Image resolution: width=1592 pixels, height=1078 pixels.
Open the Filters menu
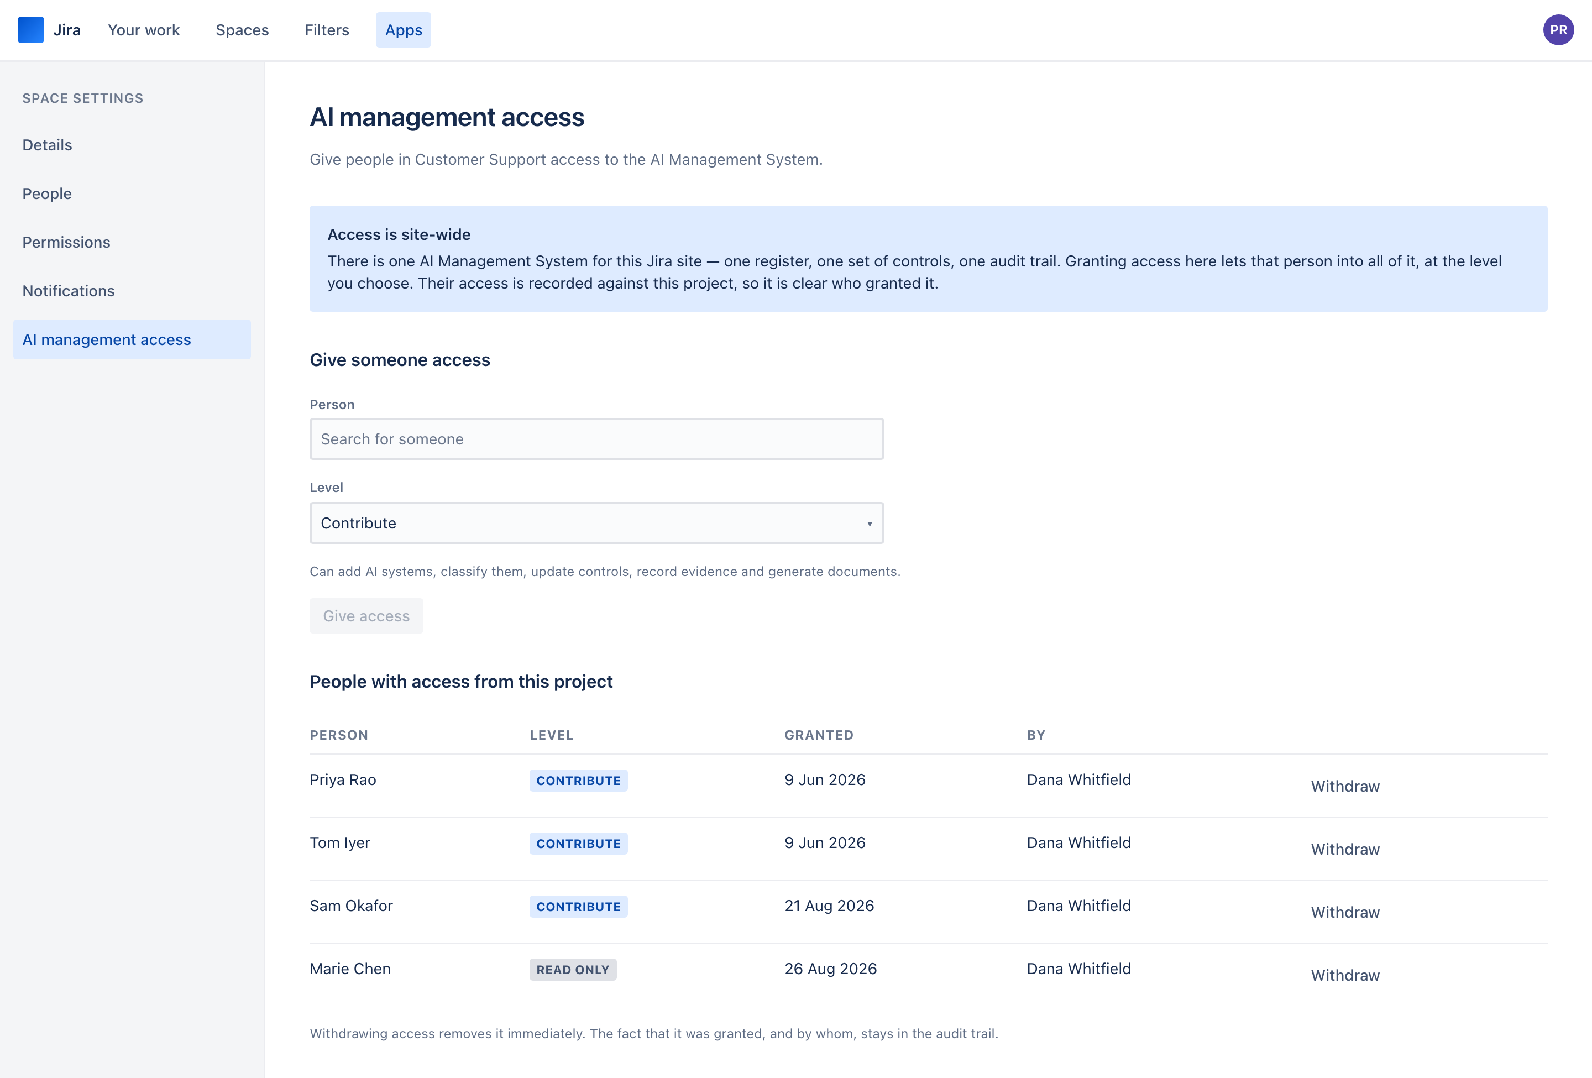click(x=327, y=30)
